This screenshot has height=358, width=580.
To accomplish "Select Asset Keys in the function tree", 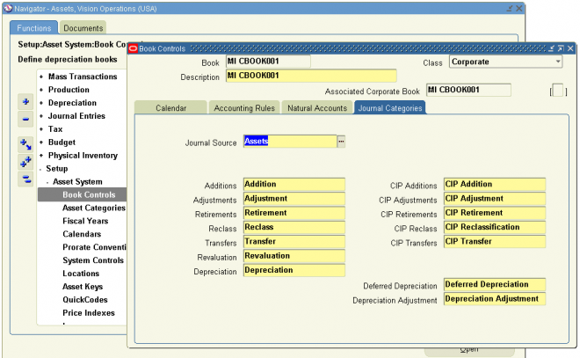I will (83, 287).
